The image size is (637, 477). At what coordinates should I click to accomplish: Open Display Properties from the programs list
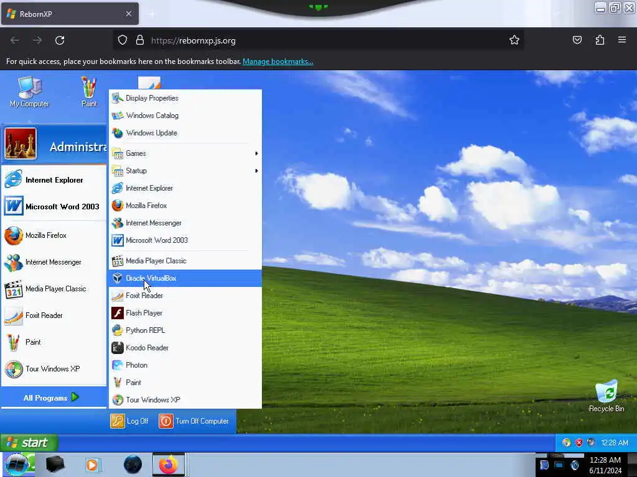point(185,98)
